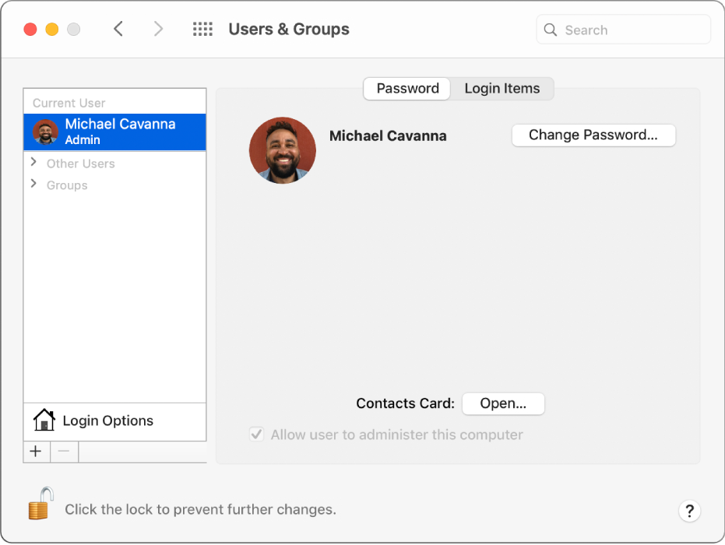Open the help question mark button
Viewport: 725px width, 545px height.
[x=690, y=511]
